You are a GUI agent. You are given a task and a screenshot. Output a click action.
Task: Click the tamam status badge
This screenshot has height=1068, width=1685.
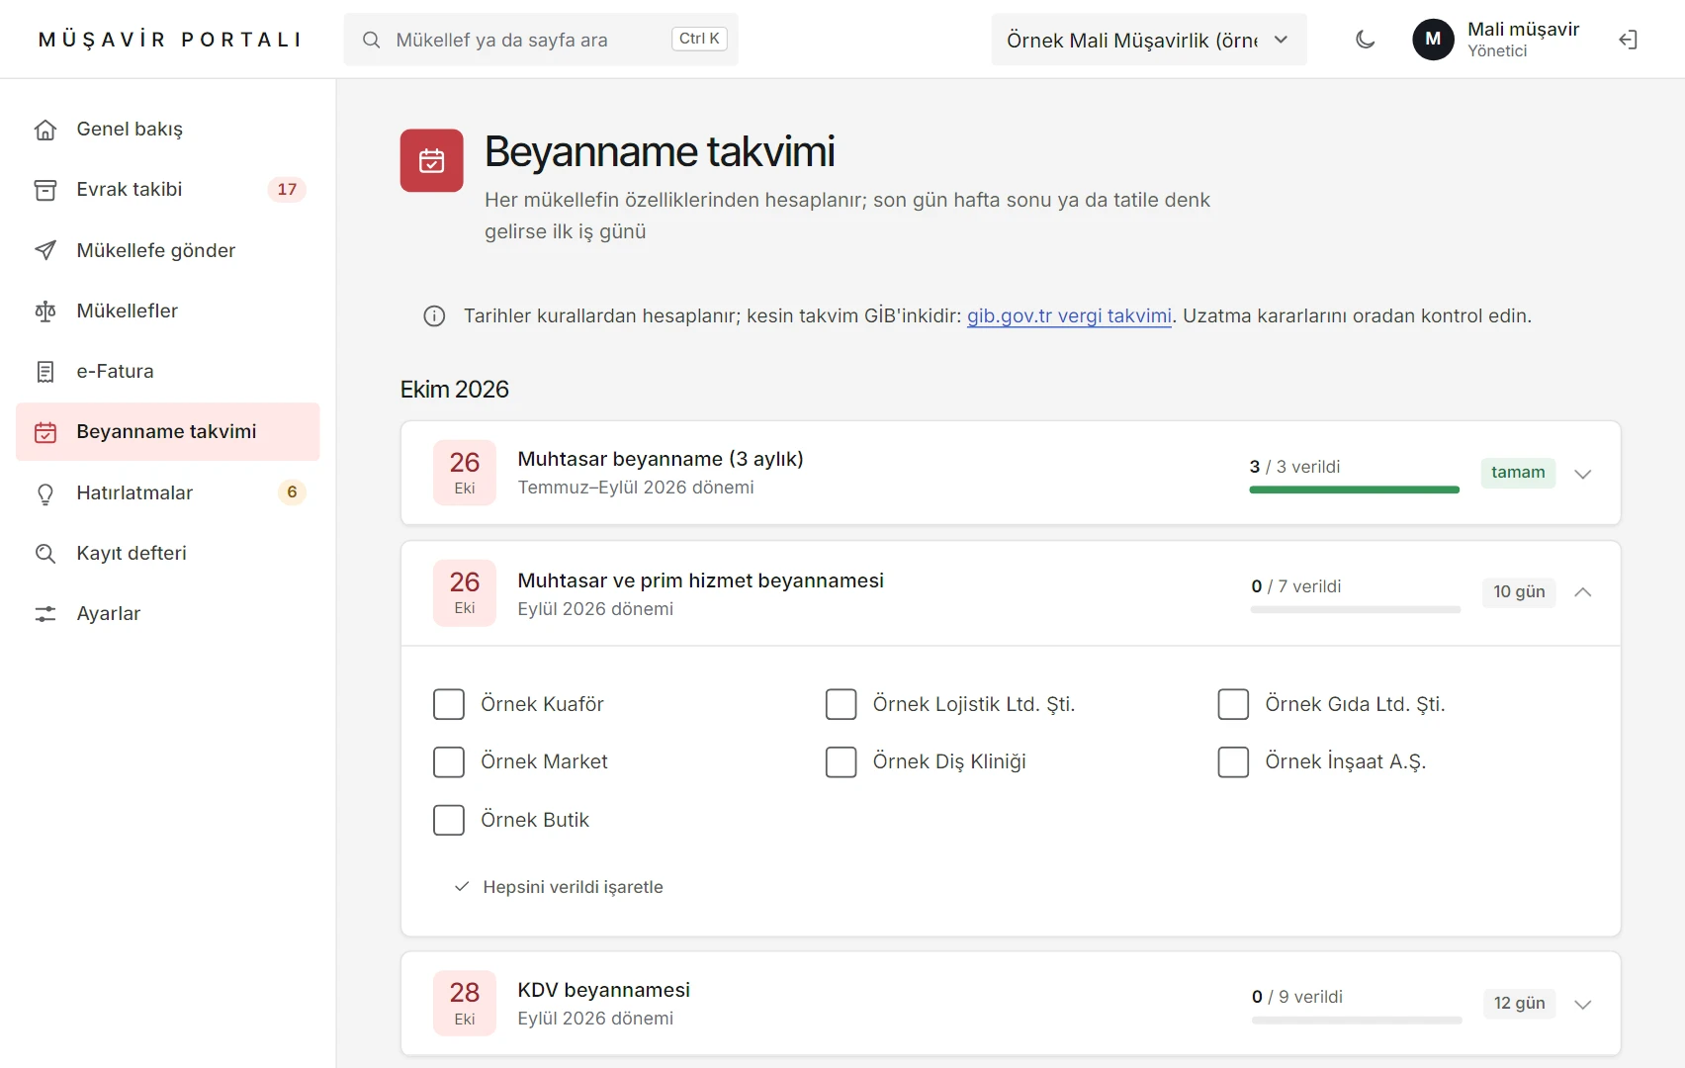pos(1518,473)
